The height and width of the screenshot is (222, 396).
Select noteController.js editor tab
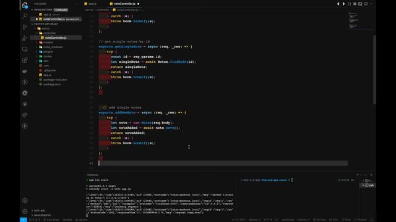tap(125, 4)
